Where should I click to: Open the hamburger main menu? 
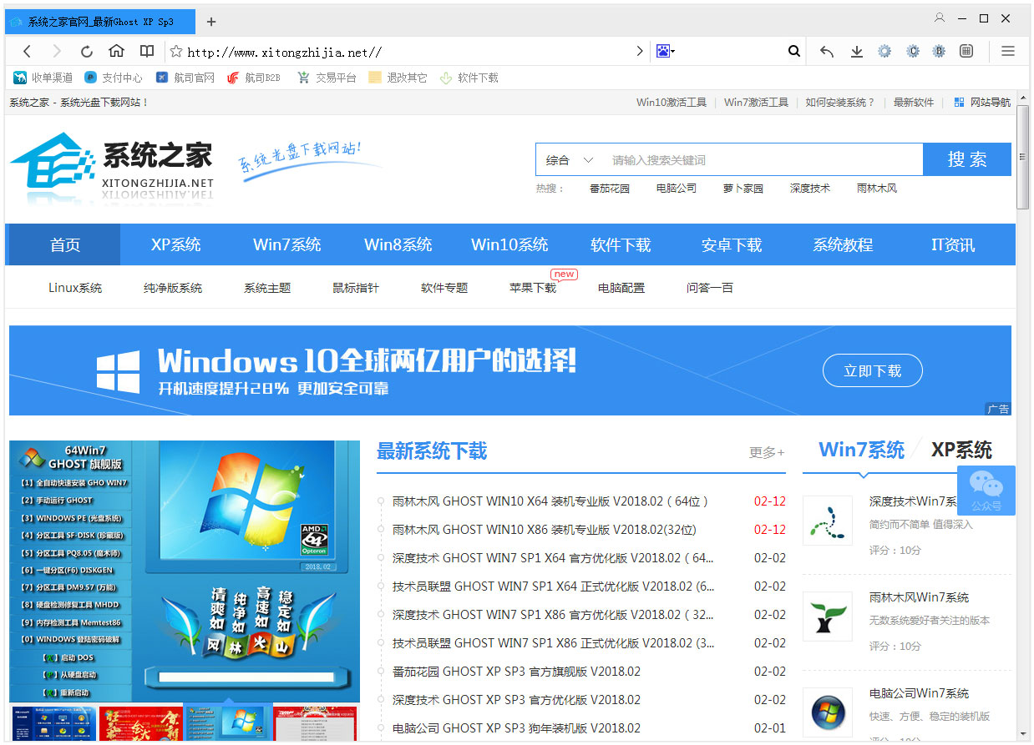pyautogui.click(x=1007, y=52)
